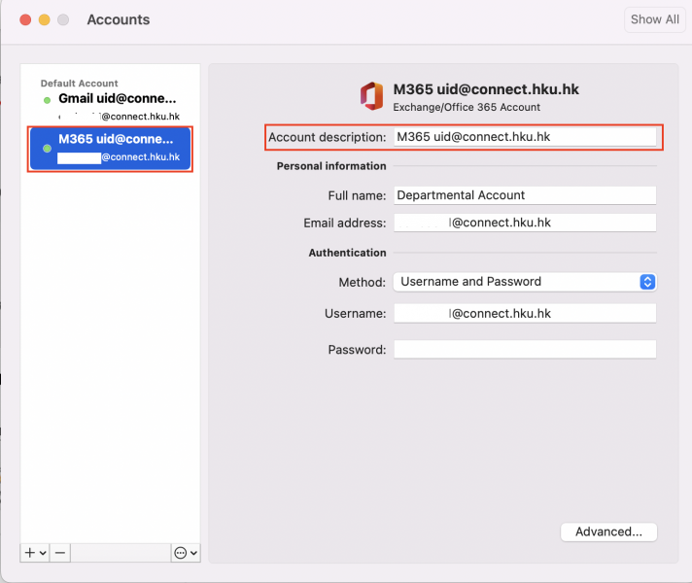Viewport: 692px width, 583px height.
Task: Click the "Accounts" window title
Action: click(119, 19)
